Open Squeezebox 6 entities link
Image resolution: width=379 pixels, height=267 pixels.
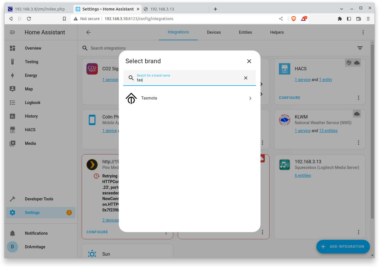[303, 175]
